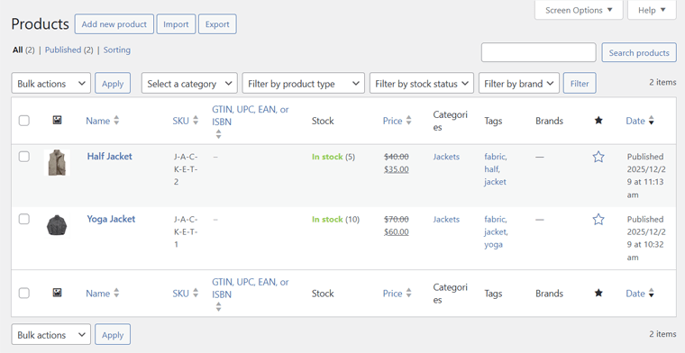Click the top Apply button
Image resolution: width=685 pixels, height=353 pixels.
pos(113,84)
